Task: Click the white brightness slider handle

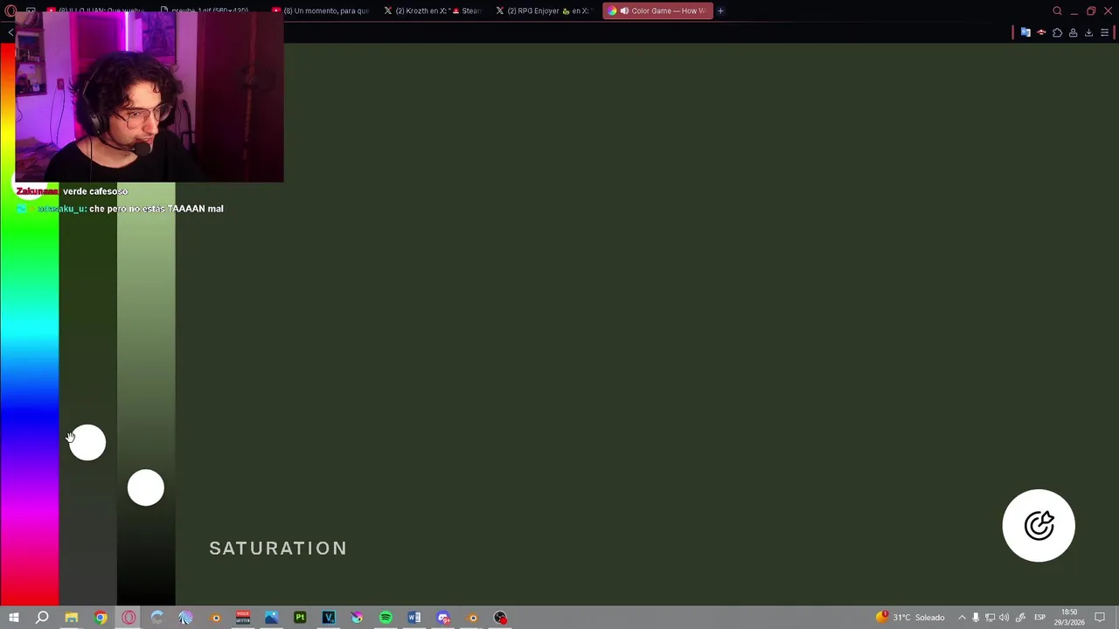Action: (146, 487)
